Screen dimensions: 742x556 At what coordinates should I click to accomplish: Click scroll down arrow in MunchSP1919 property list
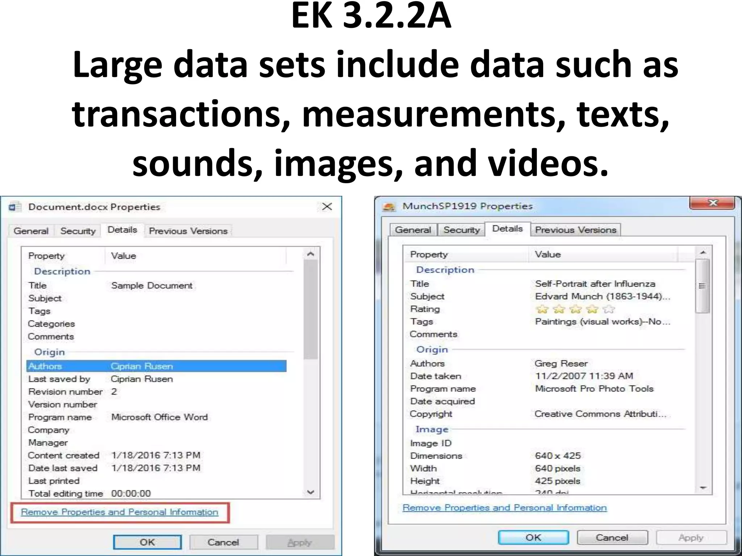pos(703,488)
